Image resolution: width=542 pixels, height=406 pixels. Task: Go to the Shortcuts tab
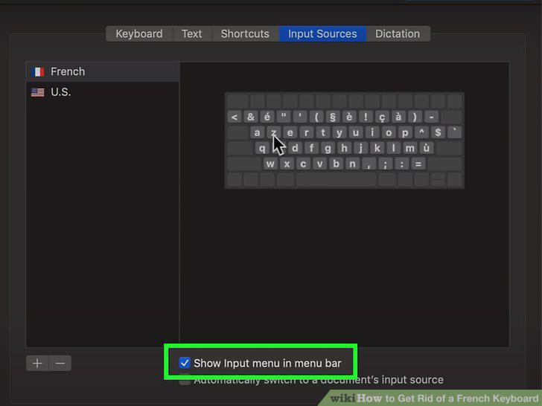245,34
